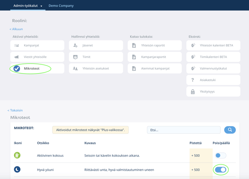The image size is (249, 179).
Task: Open Valmennustyökalut
Action: [213, 69]
